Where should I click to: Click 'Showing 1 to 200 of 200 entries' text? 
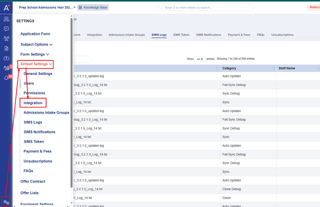(x=236, y=59)
